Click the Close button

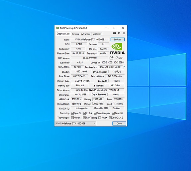(x=119, y=124)
